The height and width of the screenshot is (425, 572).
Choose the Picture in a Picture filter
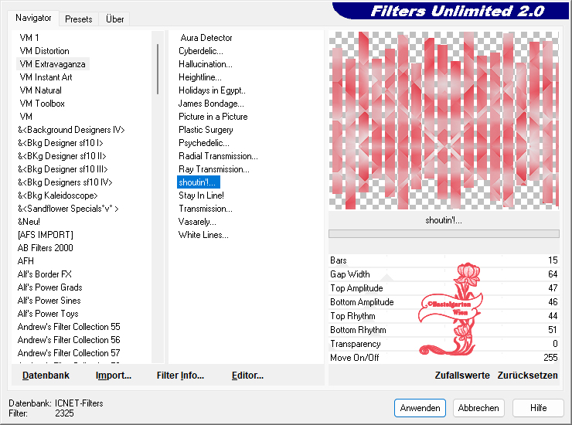[213, 117]
